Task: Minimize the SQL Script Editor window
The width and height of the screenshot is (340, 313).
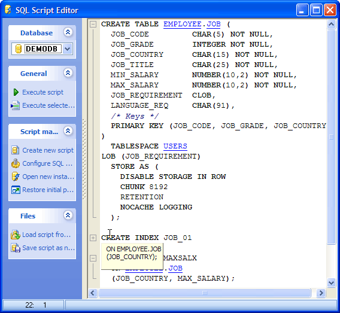Action: tap(302, 10)
